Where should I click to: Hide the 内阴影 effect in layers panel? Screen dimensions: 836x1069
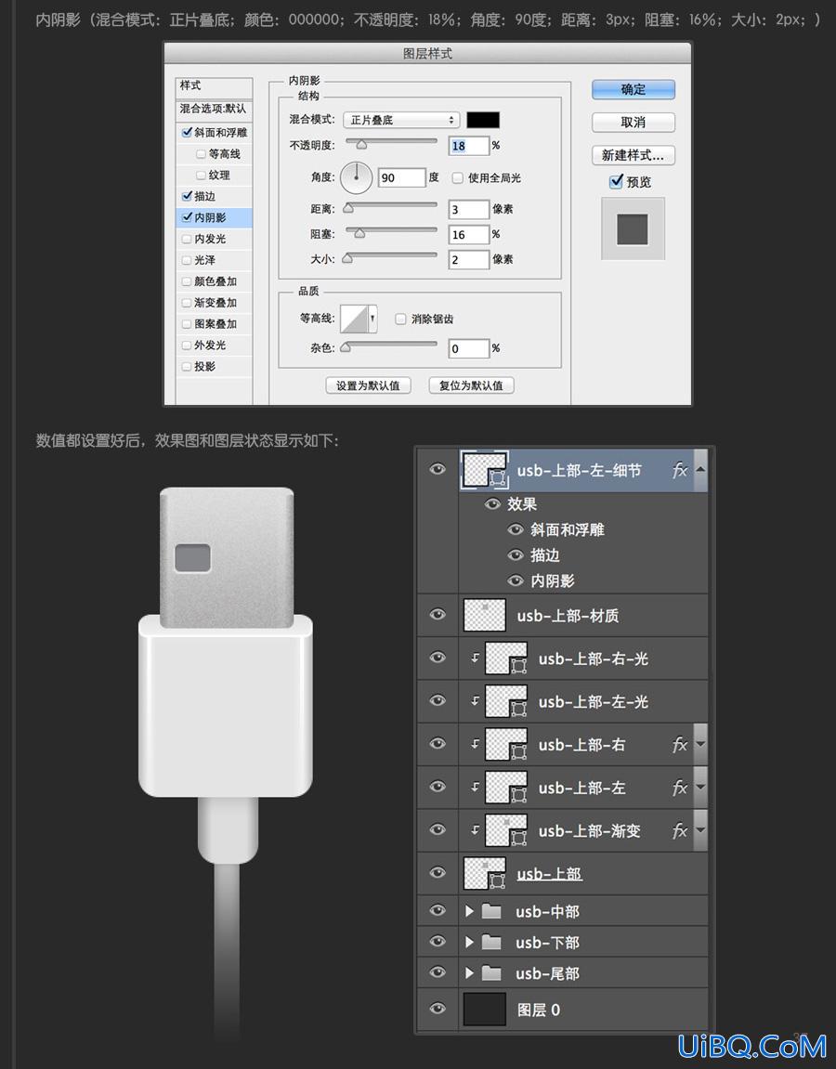point(516,580)
